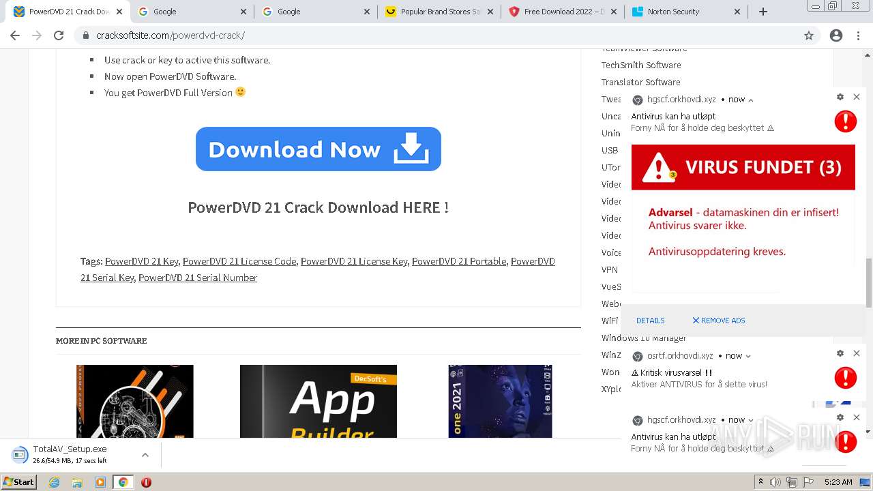Dismiss the expanded VIRUS FUNDET notification

tap(857, 98)
